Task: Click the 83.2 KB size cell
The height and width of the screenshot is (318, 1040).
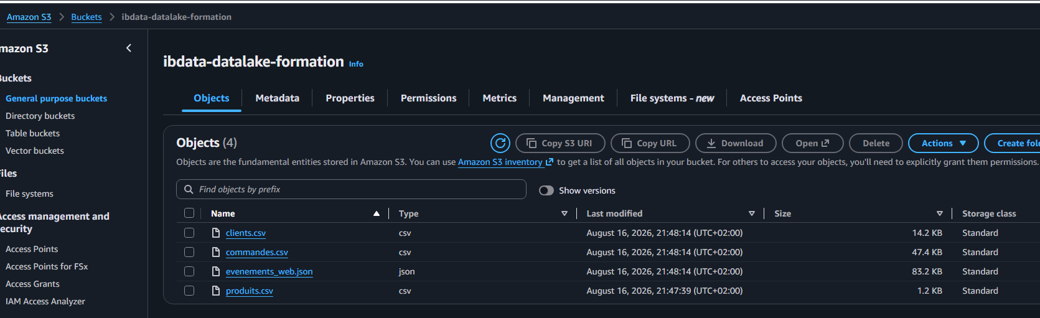Action: coord(927,271)
